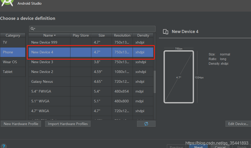
Task: Click the Size column header
Action: tap(101, 35)
